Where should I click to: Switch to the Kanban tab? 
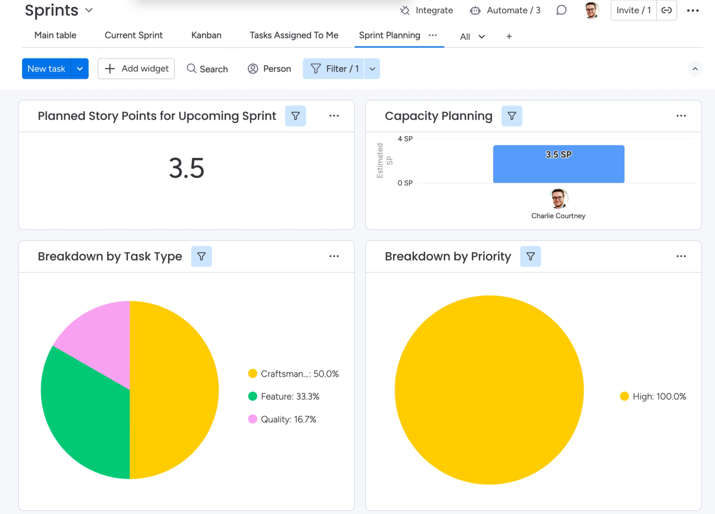206,35
